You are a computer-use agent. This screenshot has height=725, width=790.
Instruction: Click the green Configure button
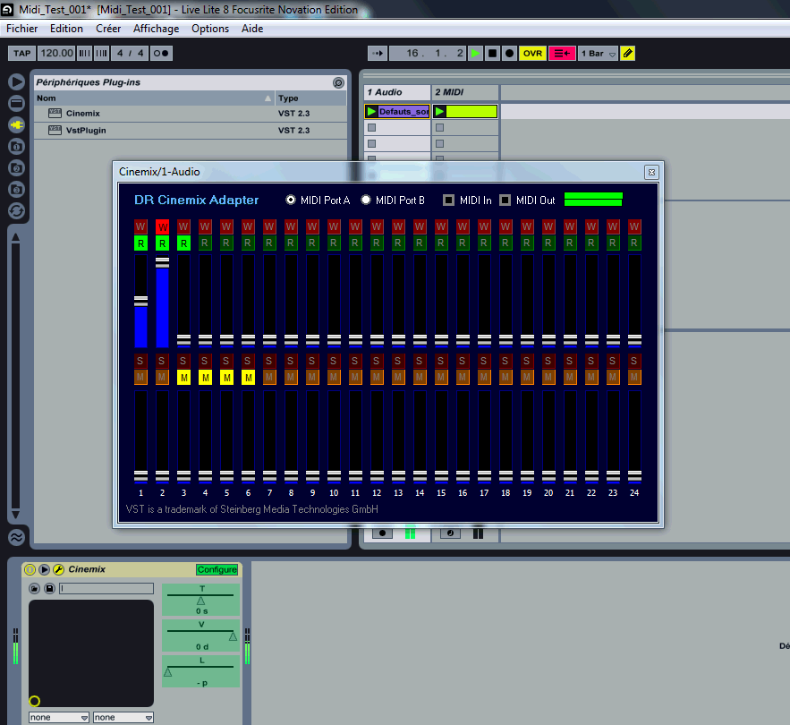pyautogui.click(x=217, y=569)
